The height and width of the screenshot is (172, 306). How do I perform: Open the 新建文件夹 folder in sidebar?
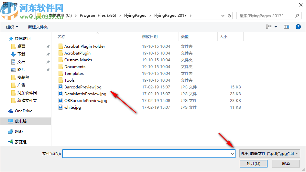click(27, 100)
